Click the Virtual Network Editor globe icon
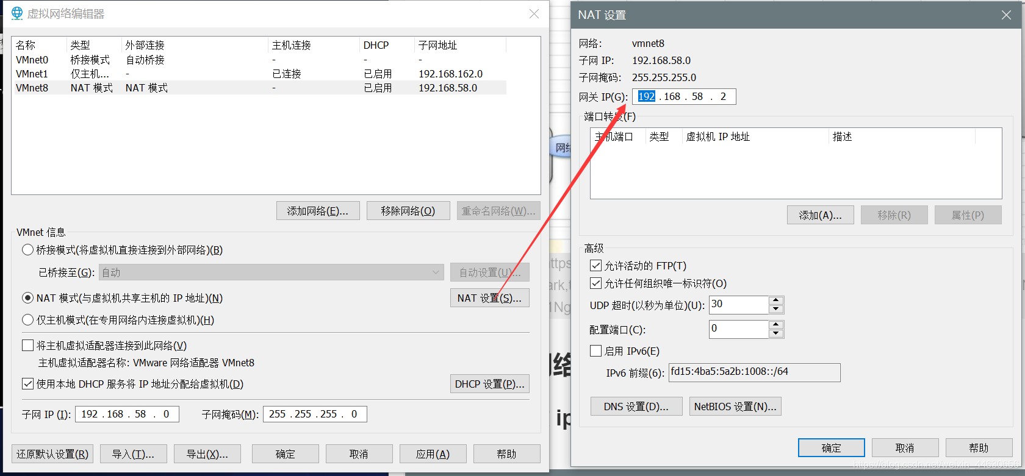This screenshot has width=1025, height=476. tap(17, 13)
